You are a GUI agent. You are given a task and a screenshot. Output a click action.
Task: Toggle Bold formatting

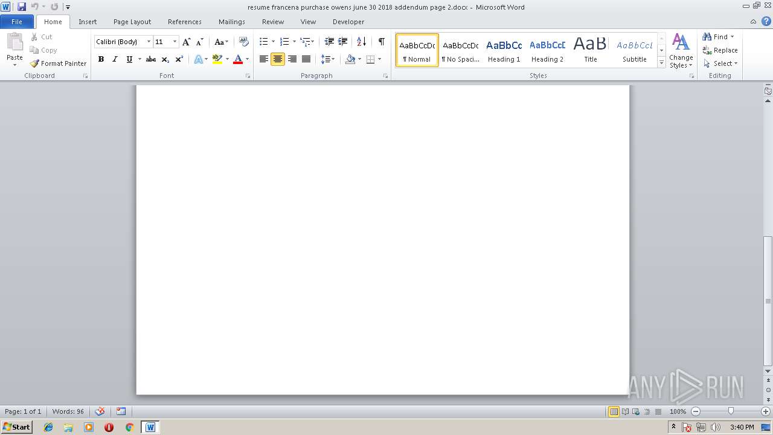point(101,59)
